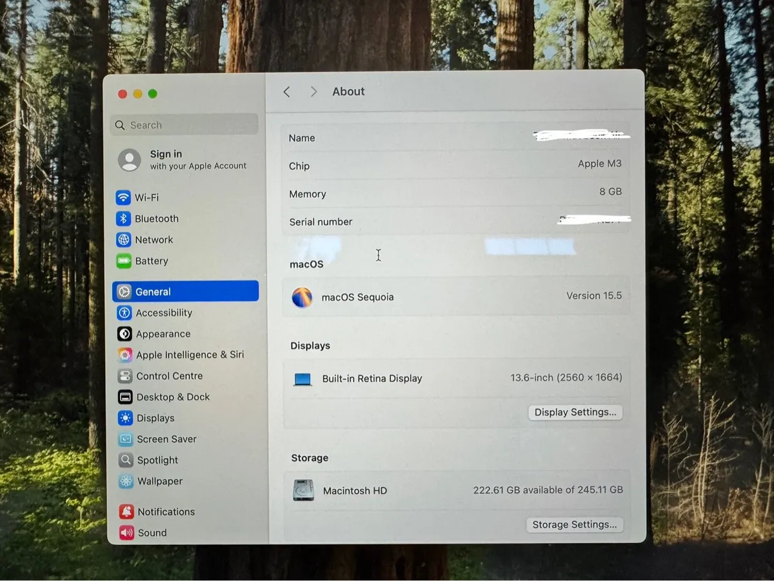The height and width of the screenshot is (581, 774).
Task: Go back with the left chevron
Action: click(x=287, y=92)
